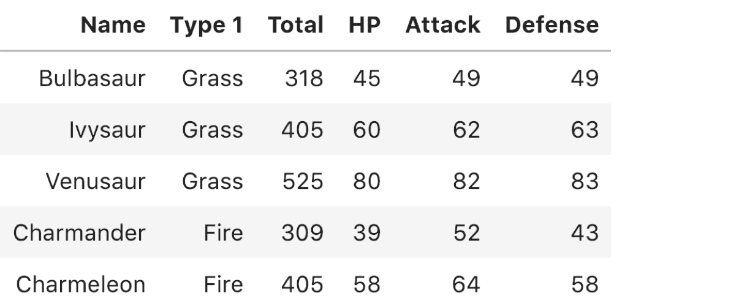
Task: Select the Ivysaur name cell
Action: coord(107,130)
